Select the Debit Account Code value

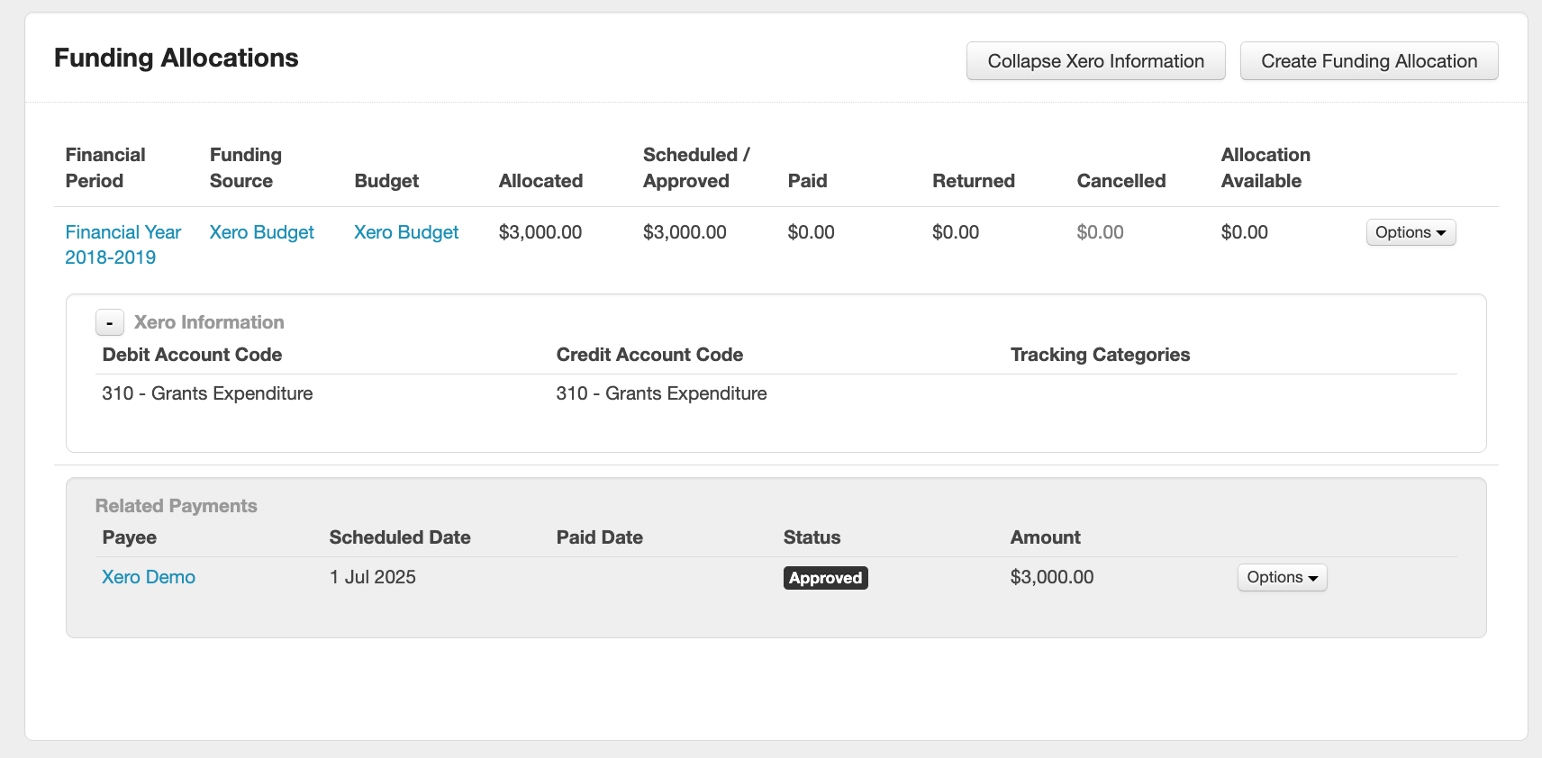(207, 393)
